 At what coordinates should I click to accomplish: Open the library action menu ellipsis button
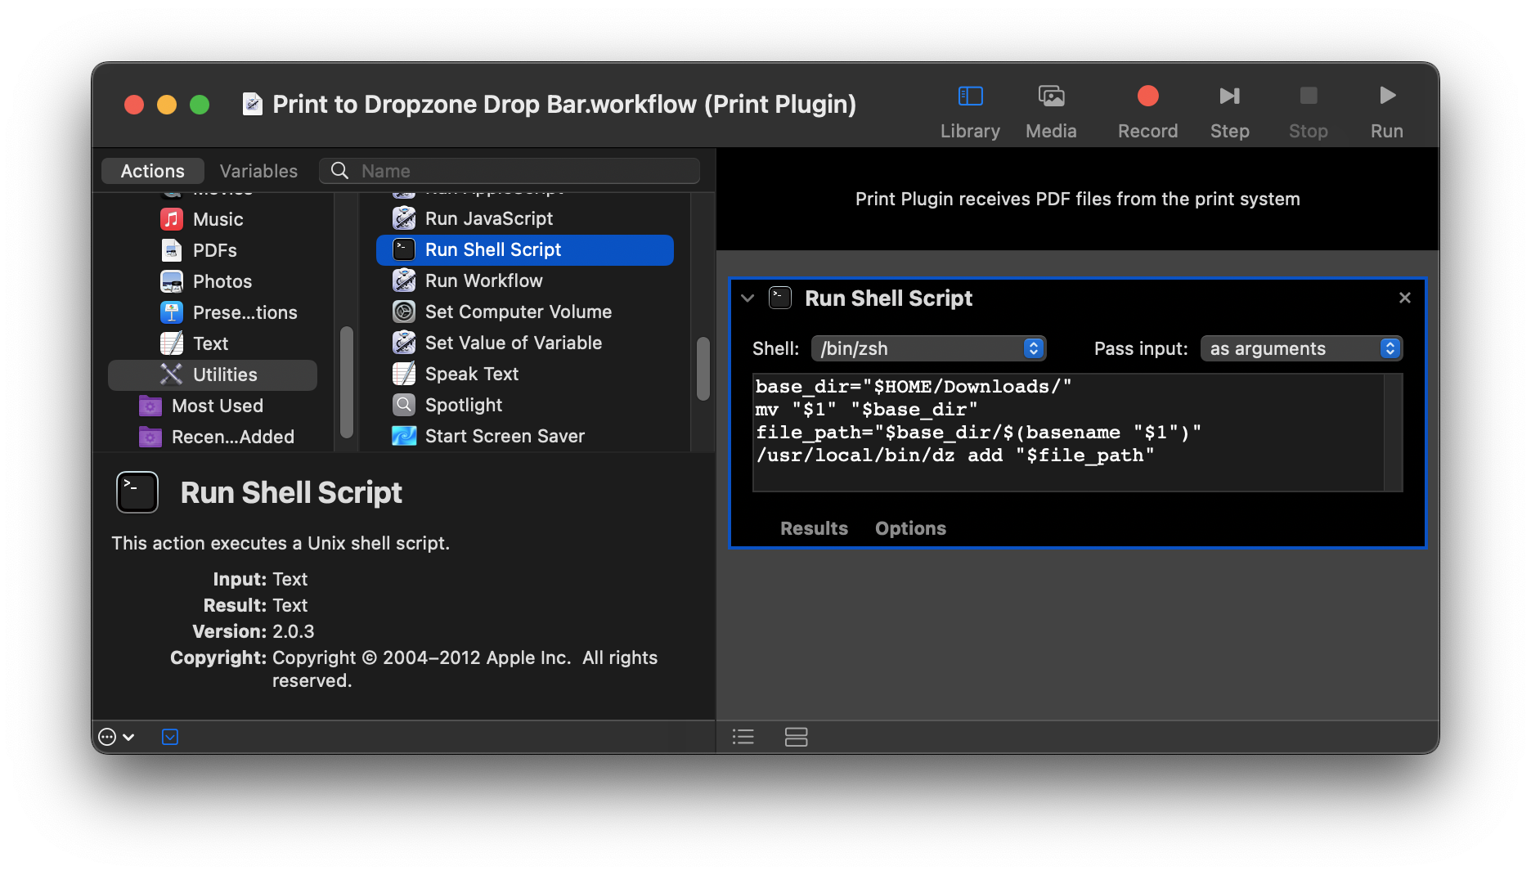116,737
